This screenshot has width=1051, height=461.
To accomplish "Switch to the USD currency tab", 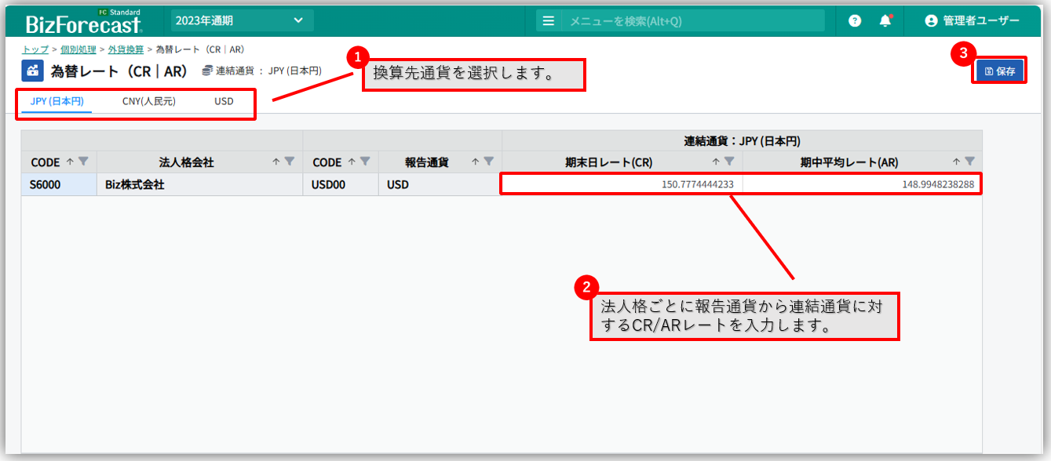I will click(224, 101).
